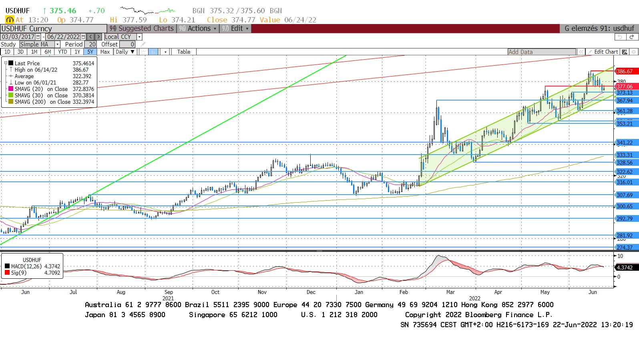Select the candlestick chart type icon
Screen dimensions: 639x338
(153, 52)
